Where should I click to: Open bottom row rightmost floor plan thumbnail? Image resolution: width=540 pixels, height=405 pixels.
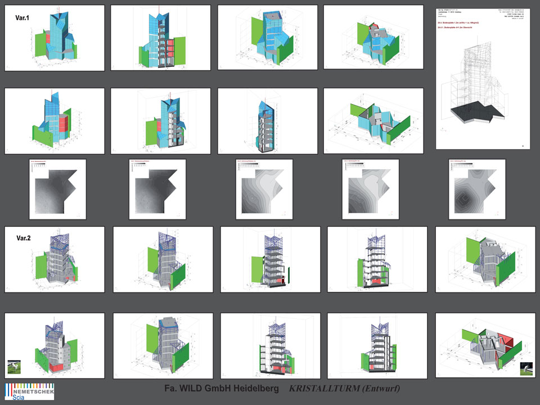pyautogui.click(x=485, y=345)
